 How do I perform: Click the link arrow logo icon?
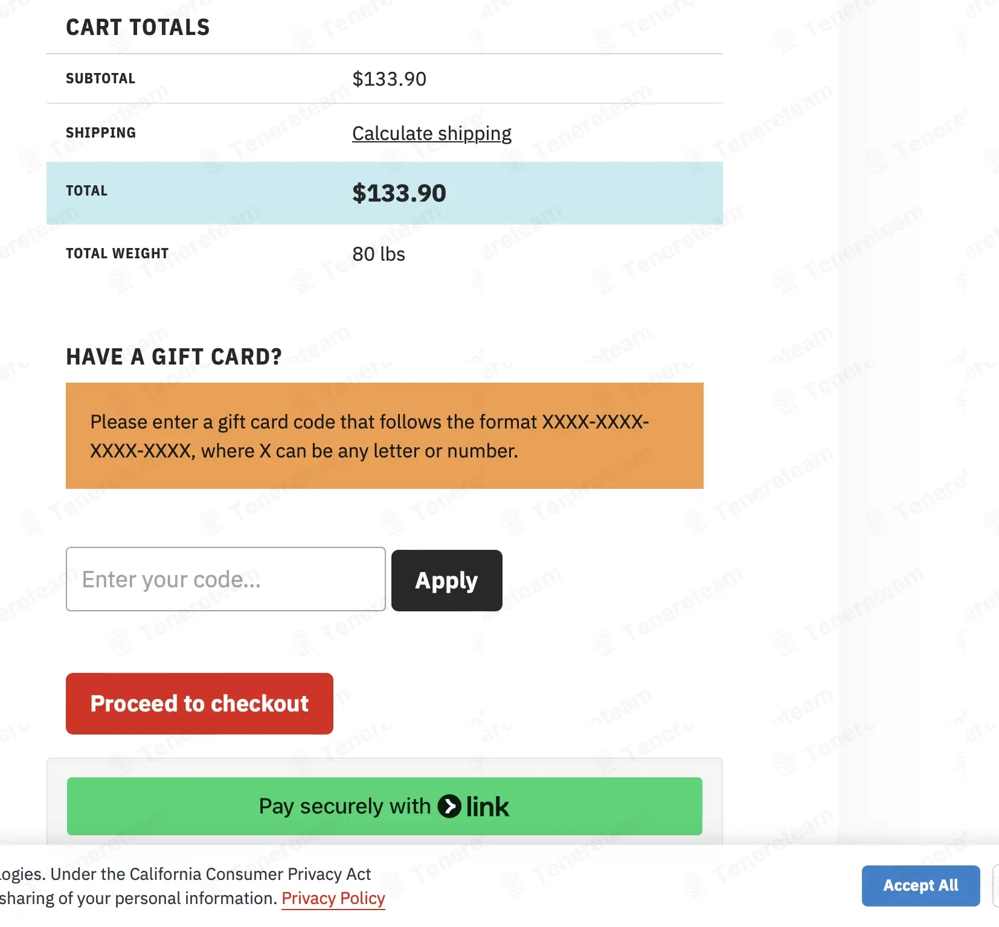(x=449, y=806)
